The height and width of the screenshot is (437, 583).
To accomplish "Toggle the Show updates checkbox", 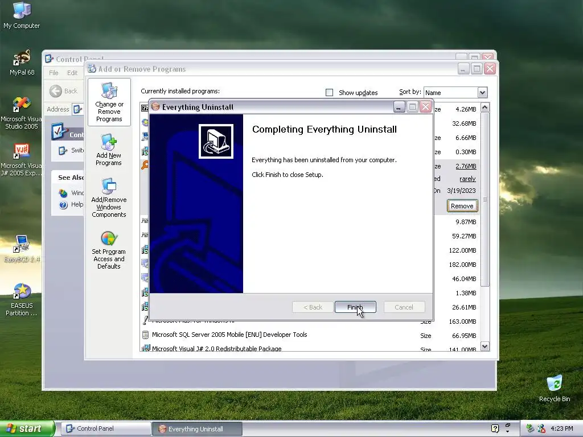I will coord(330,93).
